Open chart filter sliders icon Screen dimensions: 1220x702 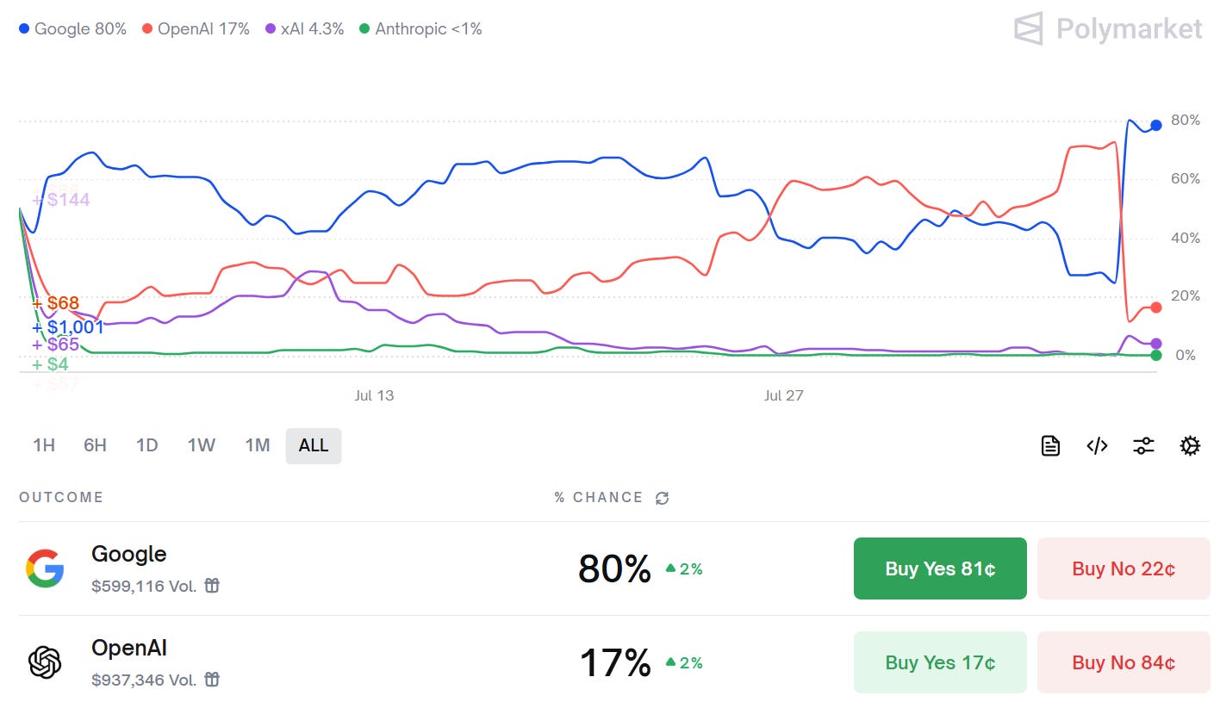coord(1143,445)
